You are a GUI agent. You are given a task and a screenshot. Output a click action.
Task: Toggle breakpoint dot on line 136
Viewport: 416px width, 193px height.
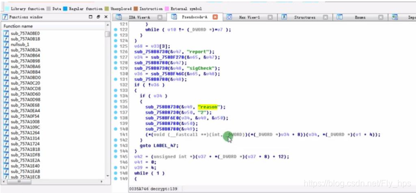tap(116, 107)
